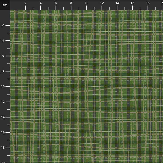Click the 14 mark on top ruler

(x=117, y=3)
